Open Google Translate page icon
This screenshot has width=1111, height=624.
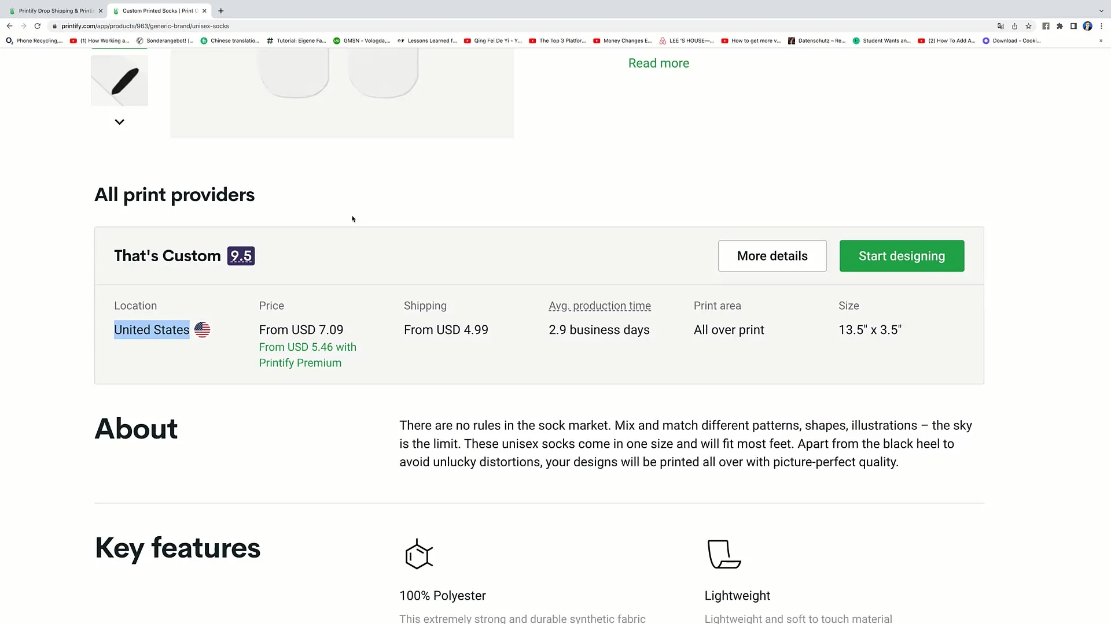(1000, 26)
